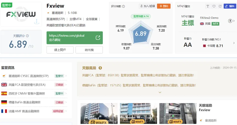Click the 監管指數 6.14 green tag
Viewport: 237px width, 125px height.
(x=141, y=16)
